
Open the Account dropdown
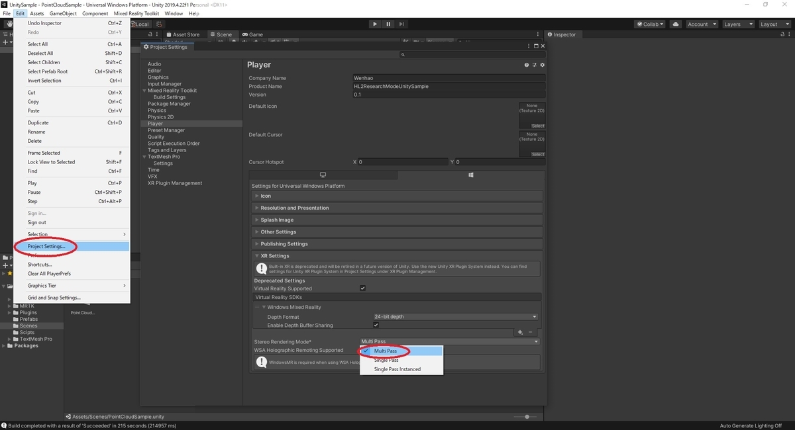pyautogui.click(x=702, y=24)
